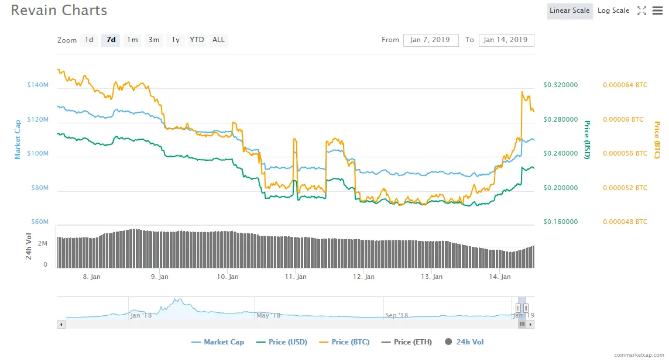Set zoom to 1m
The image size is (669, 362).
[x=132, y=40]
